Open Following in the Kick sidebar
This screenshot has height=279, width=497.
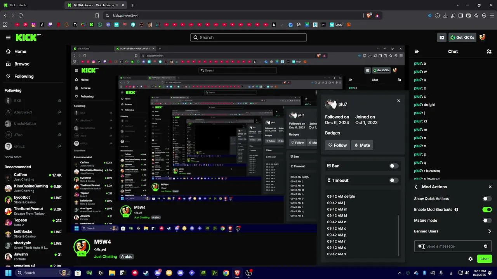(20, 76)
